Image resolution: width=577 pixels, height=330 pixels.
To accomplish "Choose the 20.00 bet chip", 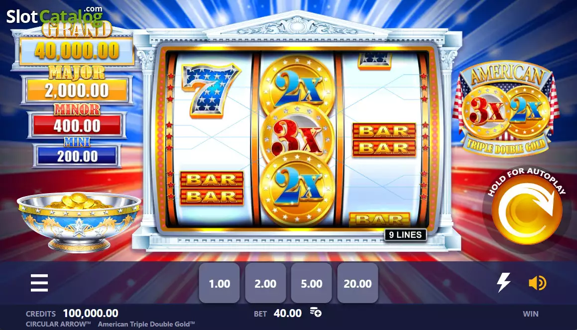I will (x=357, y=283).
